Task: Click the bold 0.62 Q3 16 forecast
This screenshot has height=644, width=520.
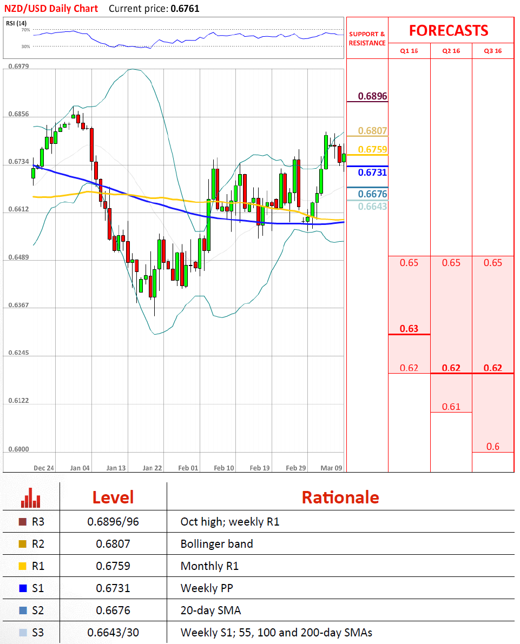Action: point(493,368)
